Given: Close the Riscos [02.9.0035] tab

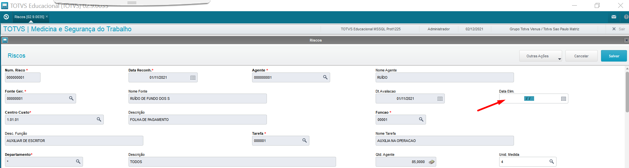Looking at the screenshot, I should [x=47, y=16].
